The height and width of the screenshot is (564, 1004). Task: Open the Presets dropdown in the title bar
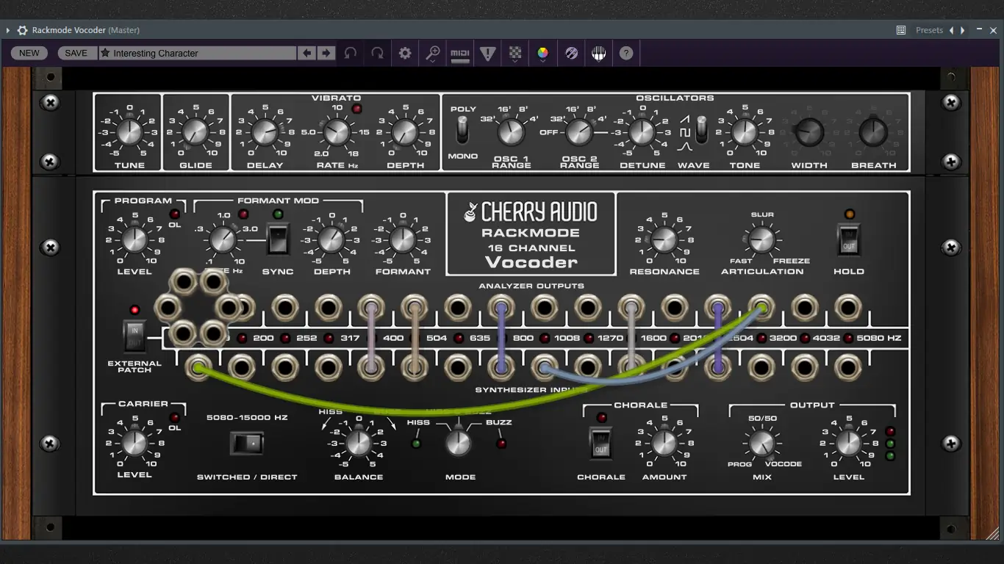pyautogui.click(x=929, y=30)
